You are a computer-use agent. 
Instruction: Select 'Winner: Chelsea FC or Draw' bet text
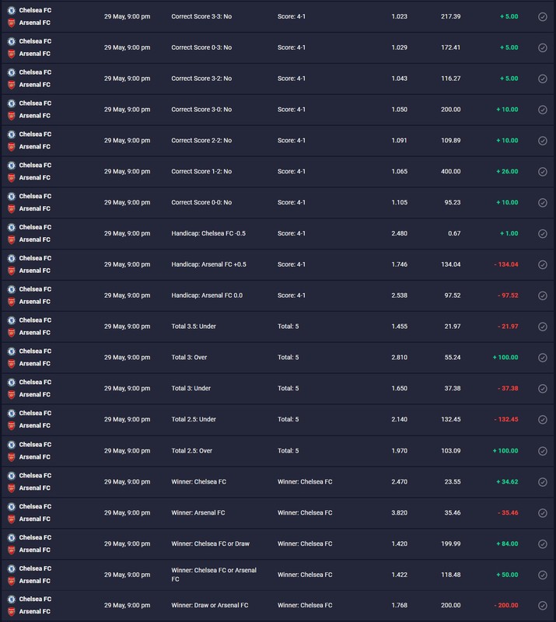[x=210, y=543]
